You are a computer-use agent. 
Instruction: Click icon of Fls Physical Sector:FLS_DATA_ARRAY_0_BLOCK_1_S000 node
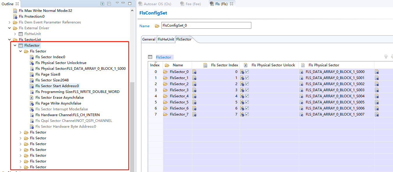(x=32, y=69)
